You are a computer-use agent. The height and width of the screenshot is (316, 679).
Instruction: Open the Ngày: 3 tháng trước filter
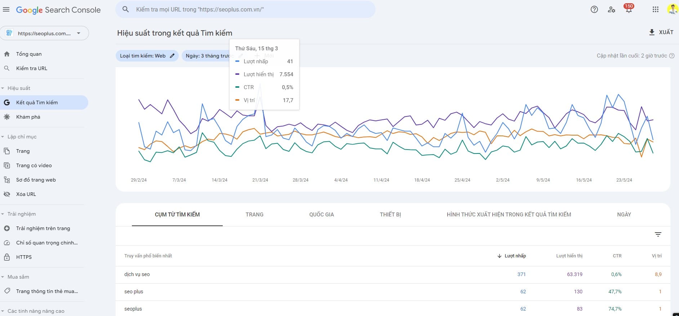click(x=208, y=56)
